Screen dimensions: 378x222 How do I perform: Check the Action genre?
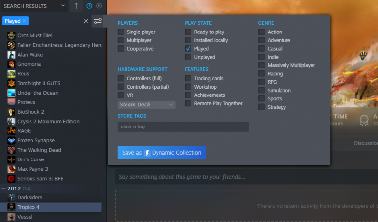[x=261, y=32]
